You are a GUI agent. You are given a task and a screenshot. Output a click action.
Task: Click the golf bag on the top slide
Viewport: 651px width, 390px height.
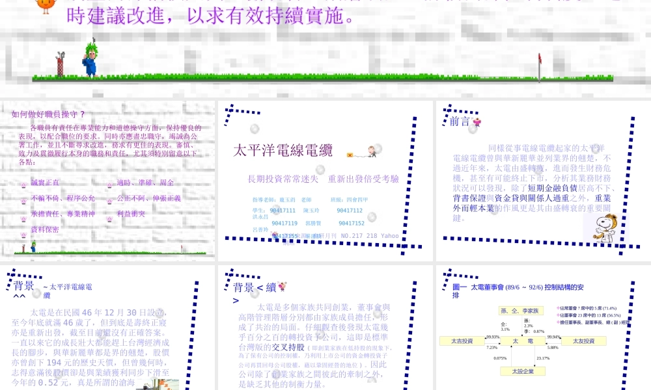[x=61, y=64]
